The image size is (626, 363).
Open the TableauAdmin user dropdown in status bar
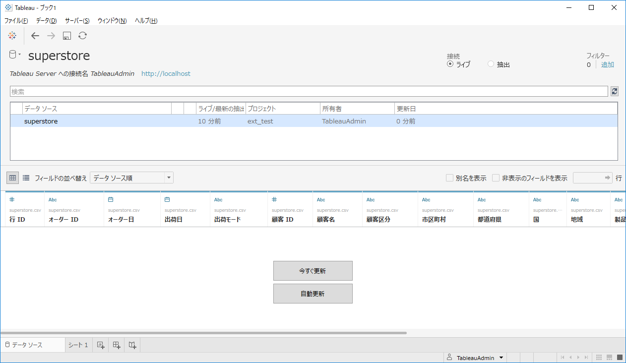pos(475,358)
